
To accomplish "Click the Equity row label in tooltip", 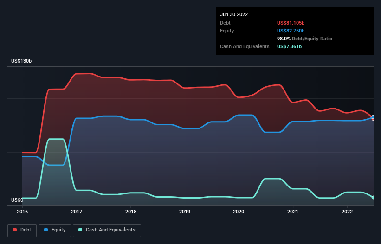I will pos(227,31).
